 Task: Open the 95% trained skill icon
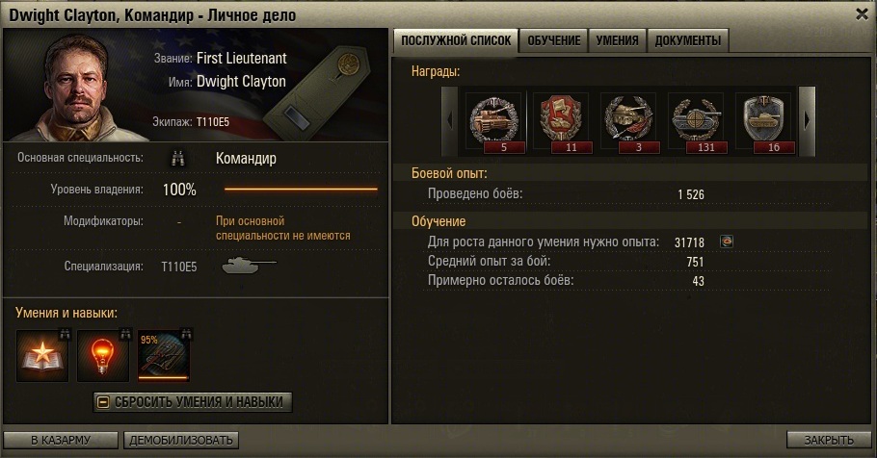164,356
